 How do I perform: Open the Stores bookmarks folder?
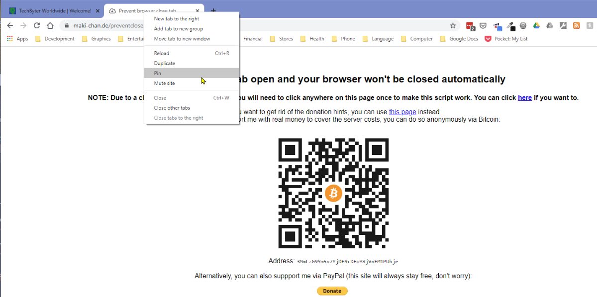tap(281, 39)
